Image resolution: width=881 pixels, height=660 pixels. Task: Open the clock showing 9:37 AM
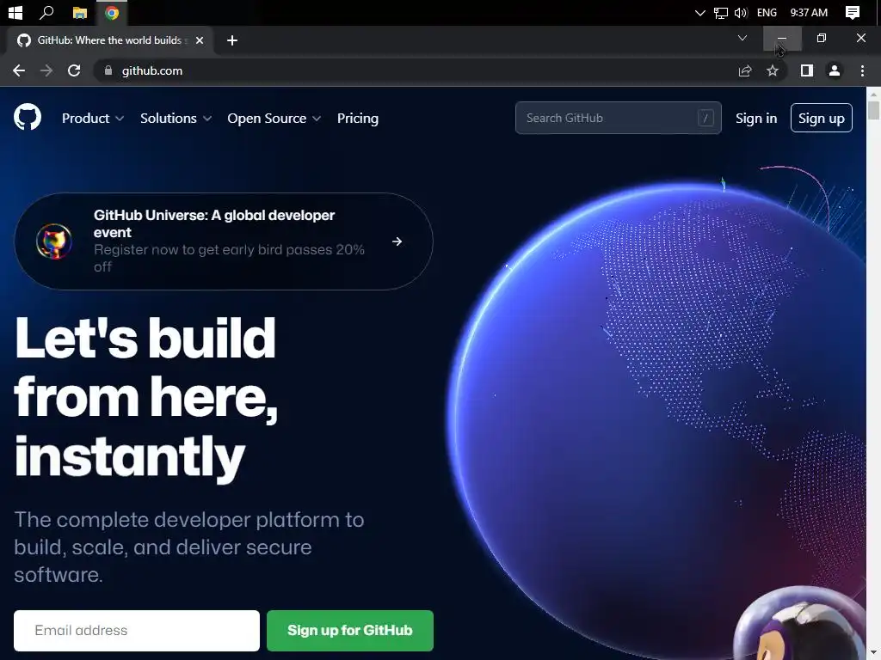click(x=809, y=12)
